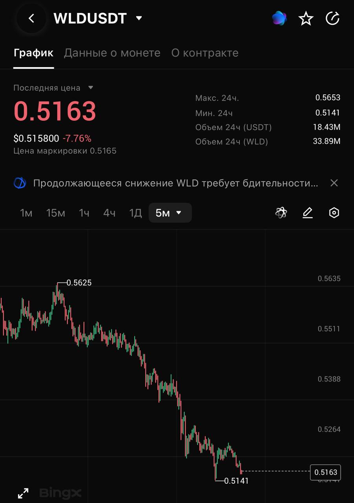The image size is (354, 503).
Task: Tap the blue alert icon beside WLD notice
Action: (20, 183)
